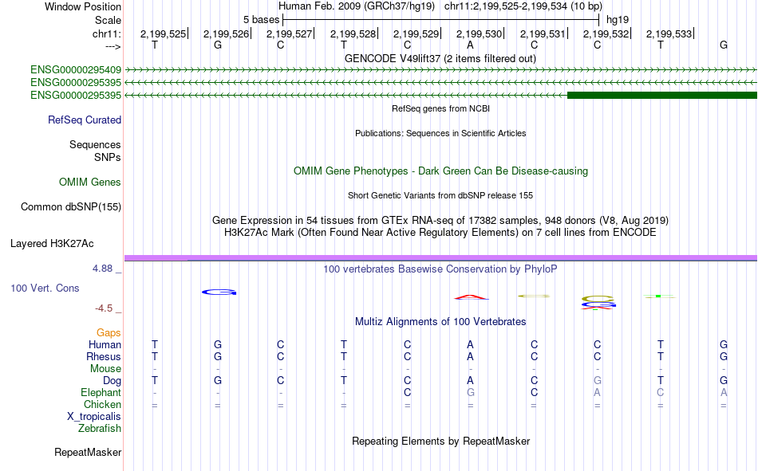
Task: Click the -4.5 PhyloP lower scale value
Action: 104,308
